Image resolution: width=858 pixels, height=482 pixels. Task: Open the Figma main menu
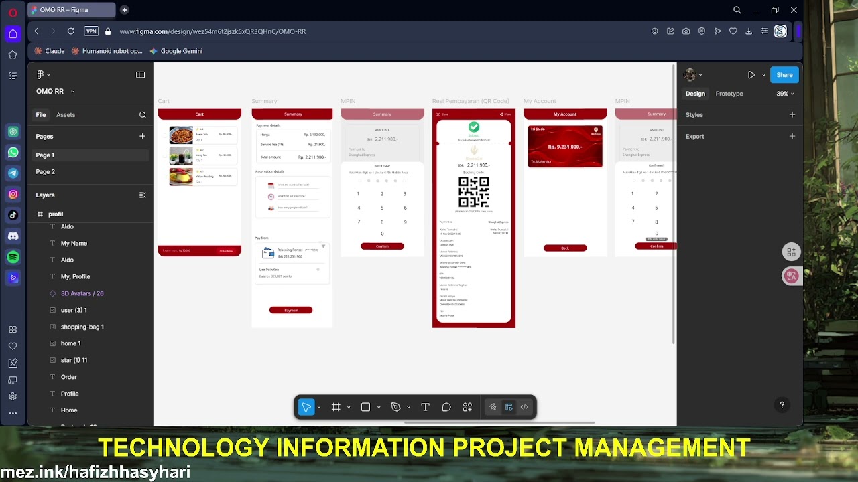[x=40, y=75]
